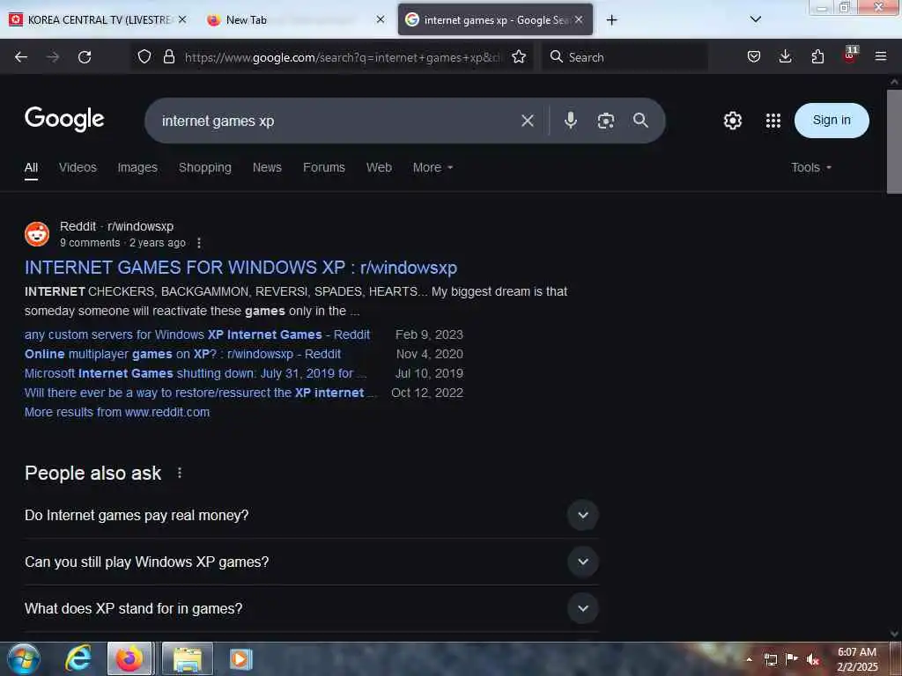The height and width of the screenshot is (676, 902).
Task: Open 'Online multiplayer games on XP?' link
Action: [x=182, y=354]
